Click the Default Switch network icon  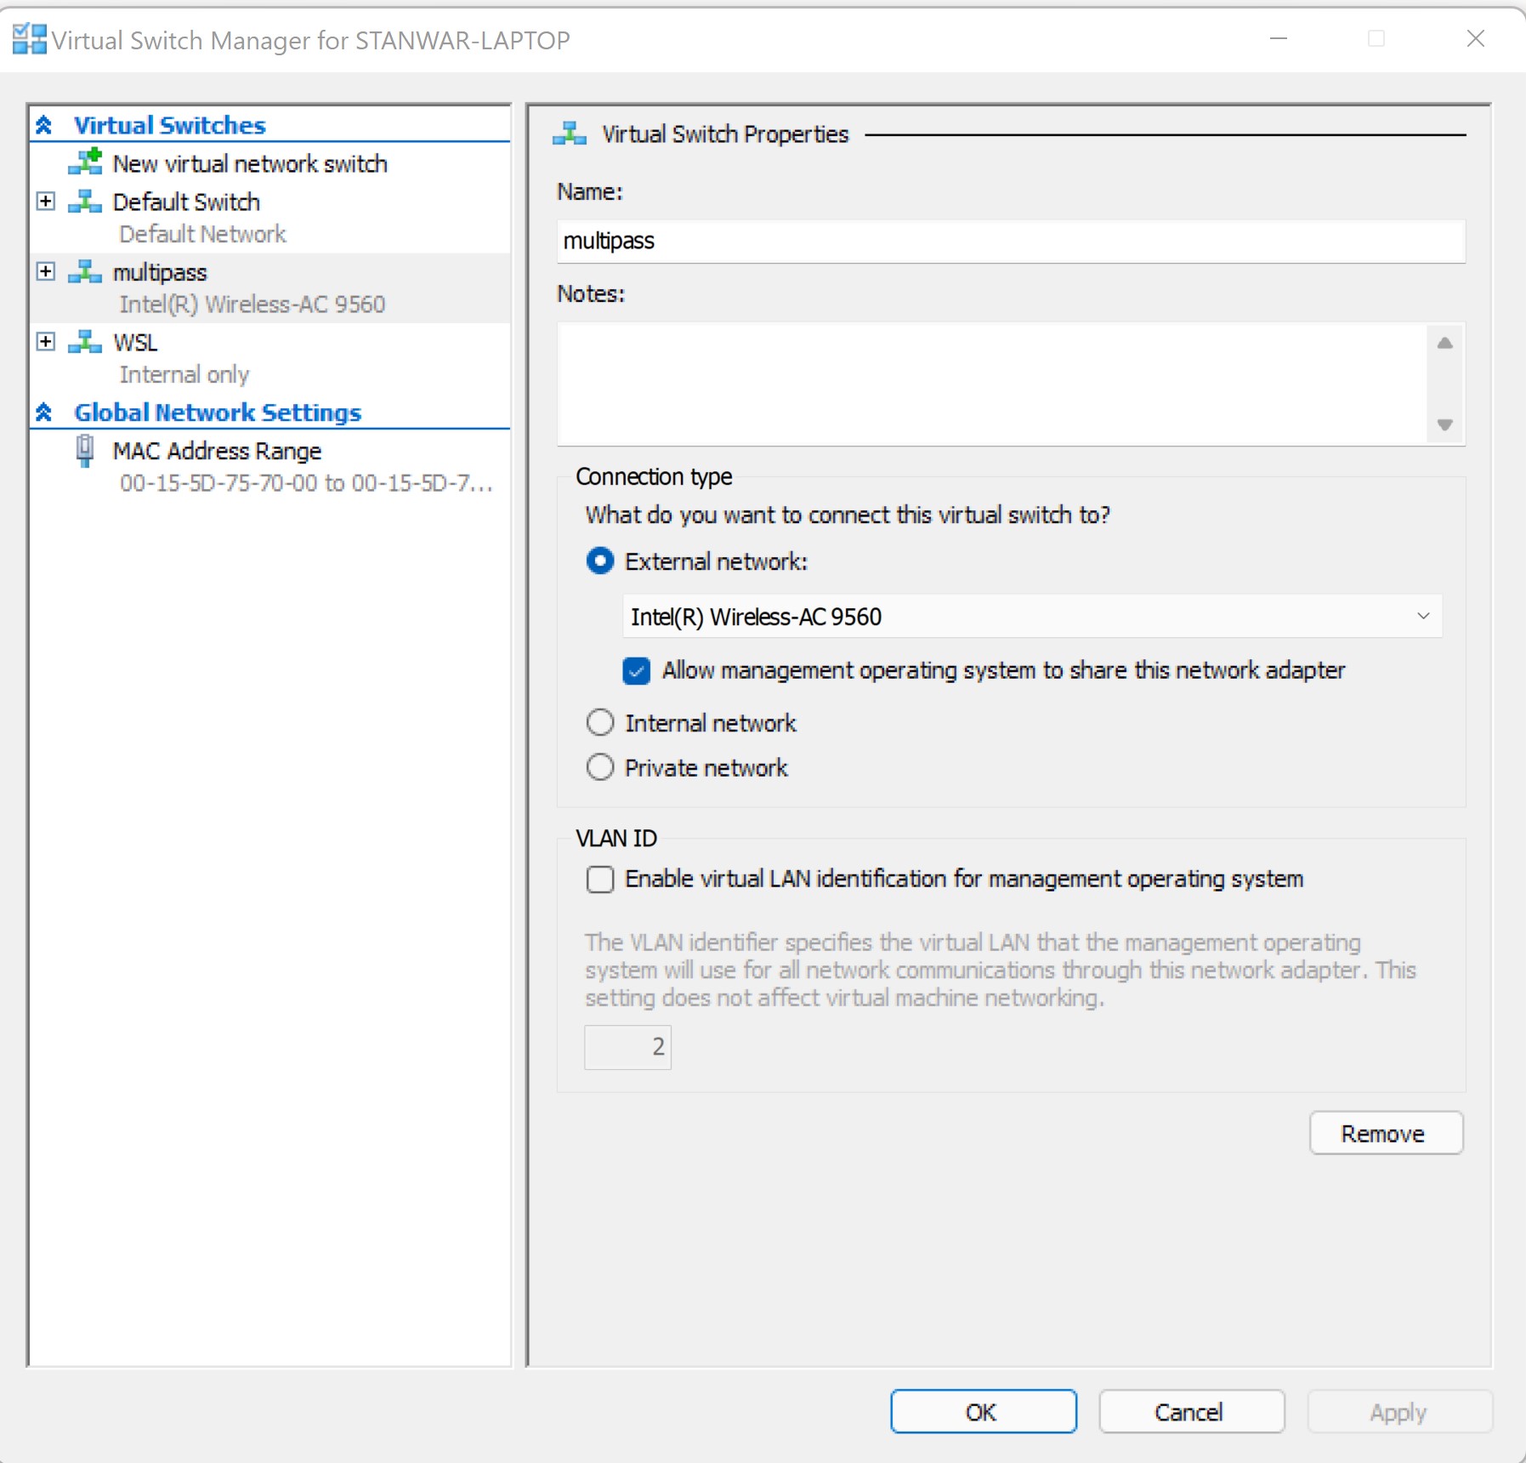point(85,202)
